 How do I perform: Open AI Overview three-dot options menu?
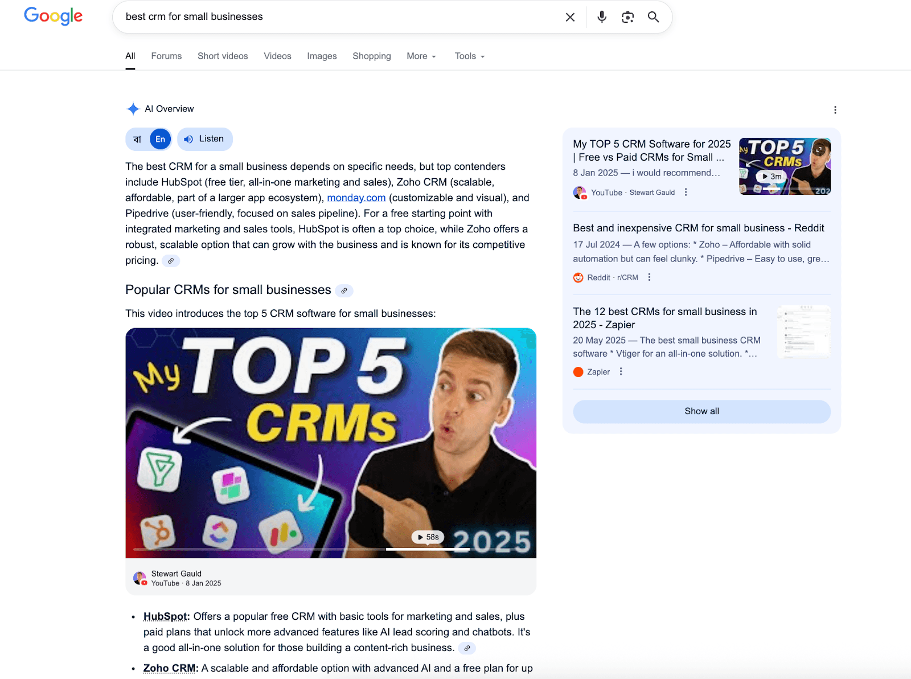pyautogui.click(x=835, y=110)
